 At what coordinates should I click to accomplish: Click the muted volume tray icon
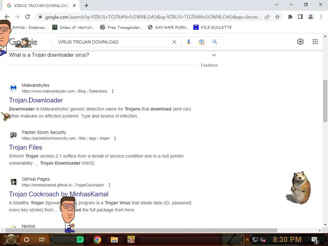[263, 240]
